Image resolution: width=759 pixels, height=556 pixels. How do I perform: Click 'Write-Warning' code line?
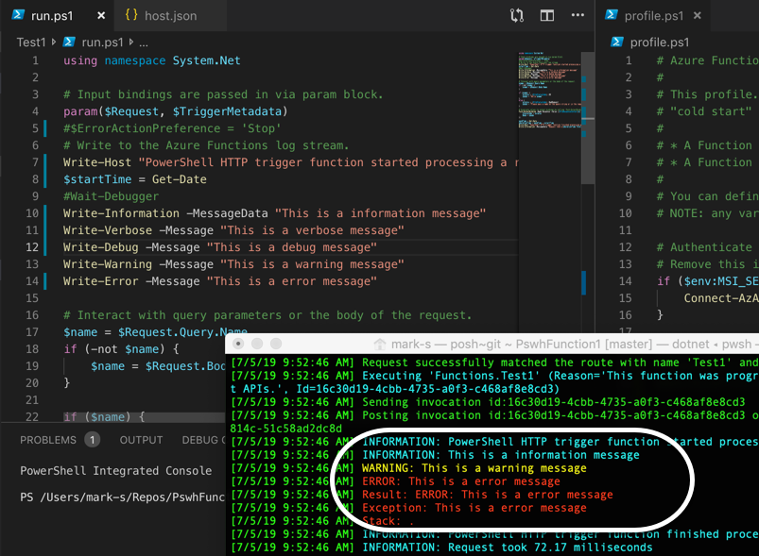(233, 264)
